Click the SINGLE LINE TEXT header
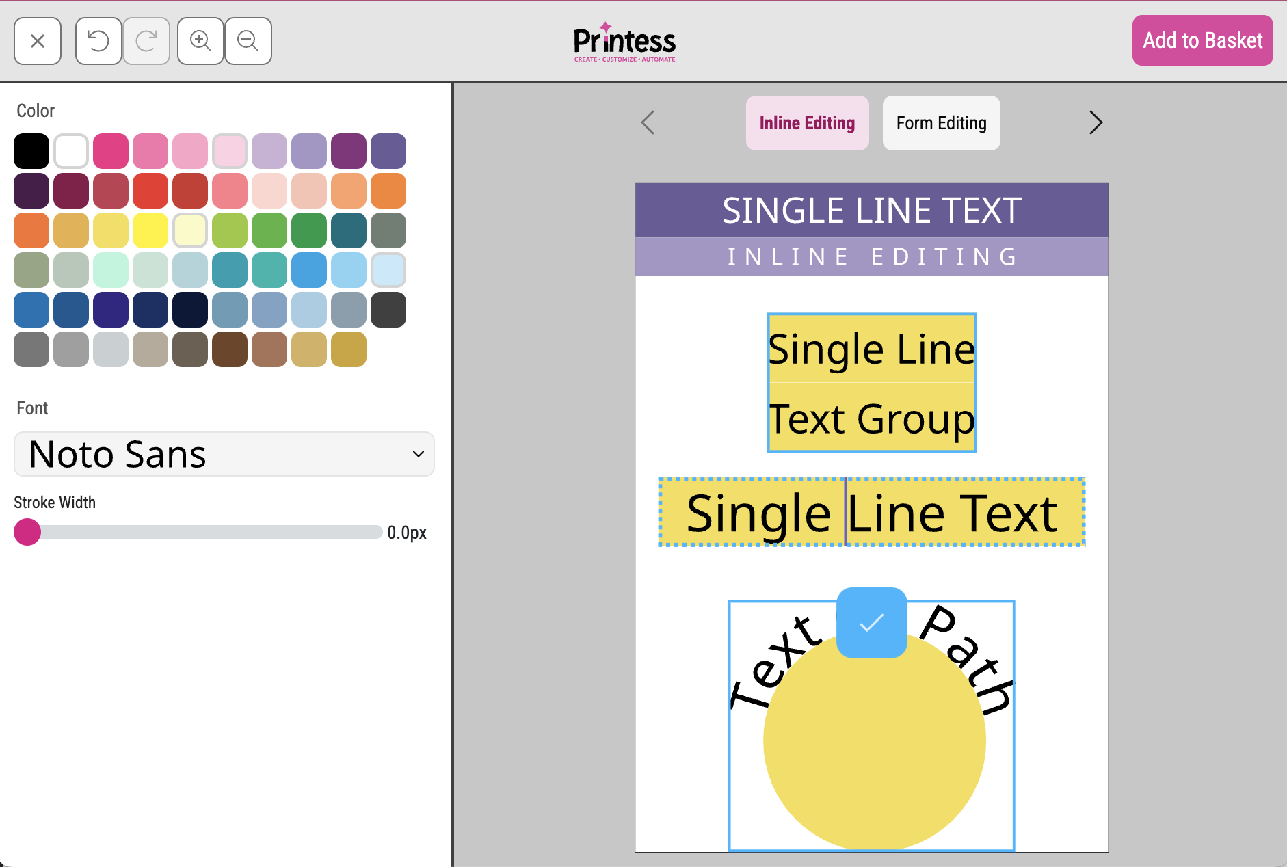 click(x=872, y=210)
